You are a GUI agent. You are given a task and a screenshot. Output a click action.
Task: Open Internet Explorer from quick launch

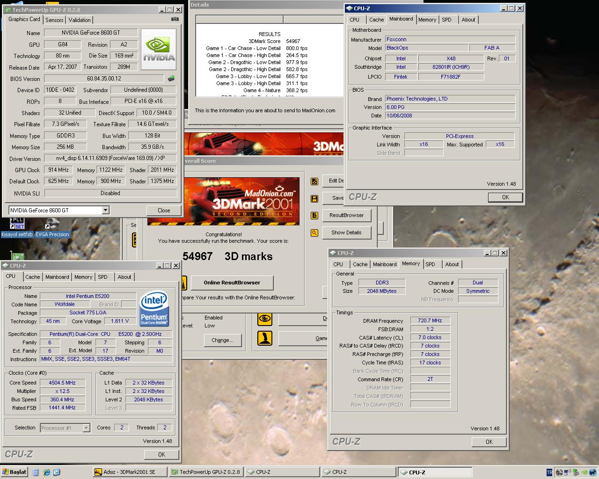(47, 472)
